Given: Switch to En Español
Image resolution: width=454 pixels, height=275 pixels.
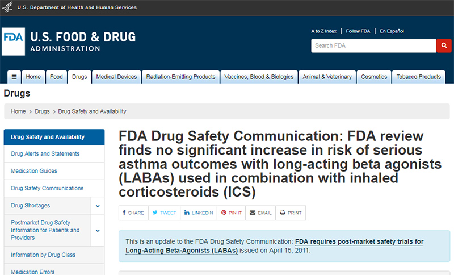Looking at the screenshot, I should tap(392, 31).
